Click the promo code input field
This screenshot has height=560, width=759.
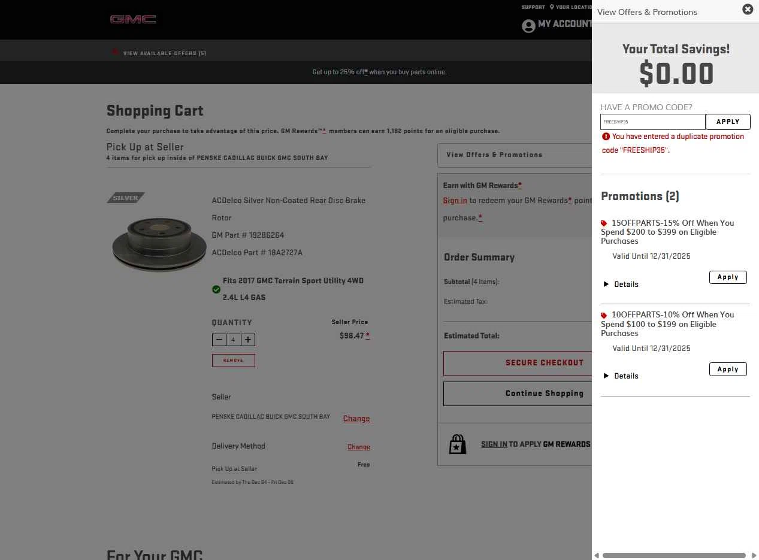coord(653,122)
